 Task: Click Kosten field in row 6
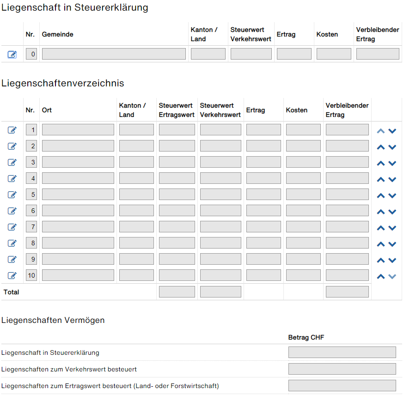[x=303, y=211]
